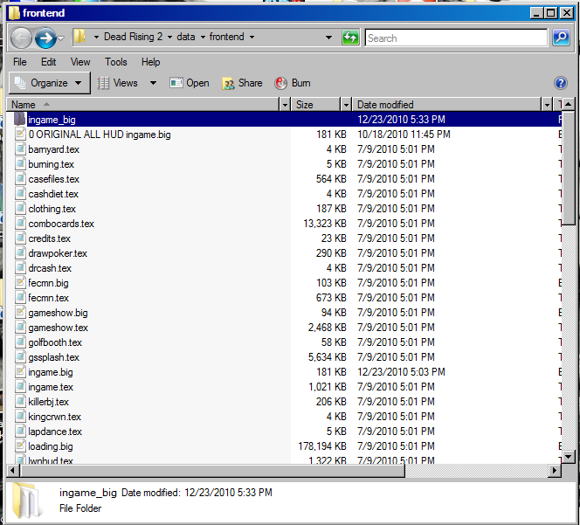This screenshot has height=525, width=580.
Task: Select the ingame.tex file name
Action: 51,387
